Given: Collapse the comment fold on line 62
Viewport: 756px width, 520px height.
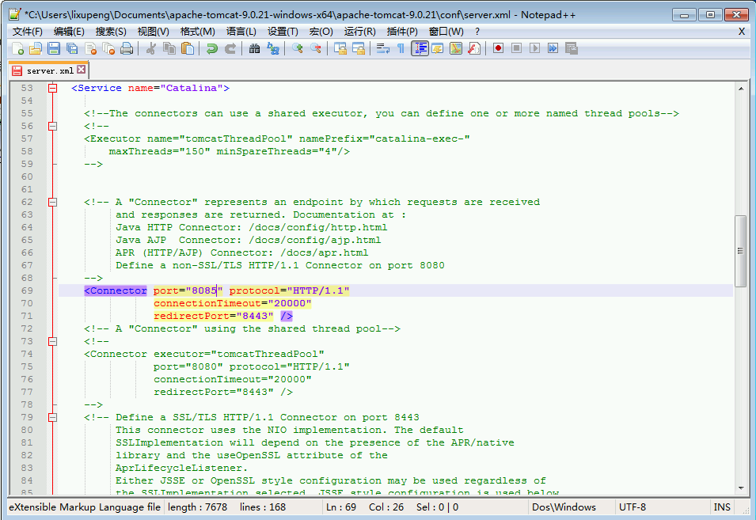Looking at the screenshot, I should pos(52,203).
